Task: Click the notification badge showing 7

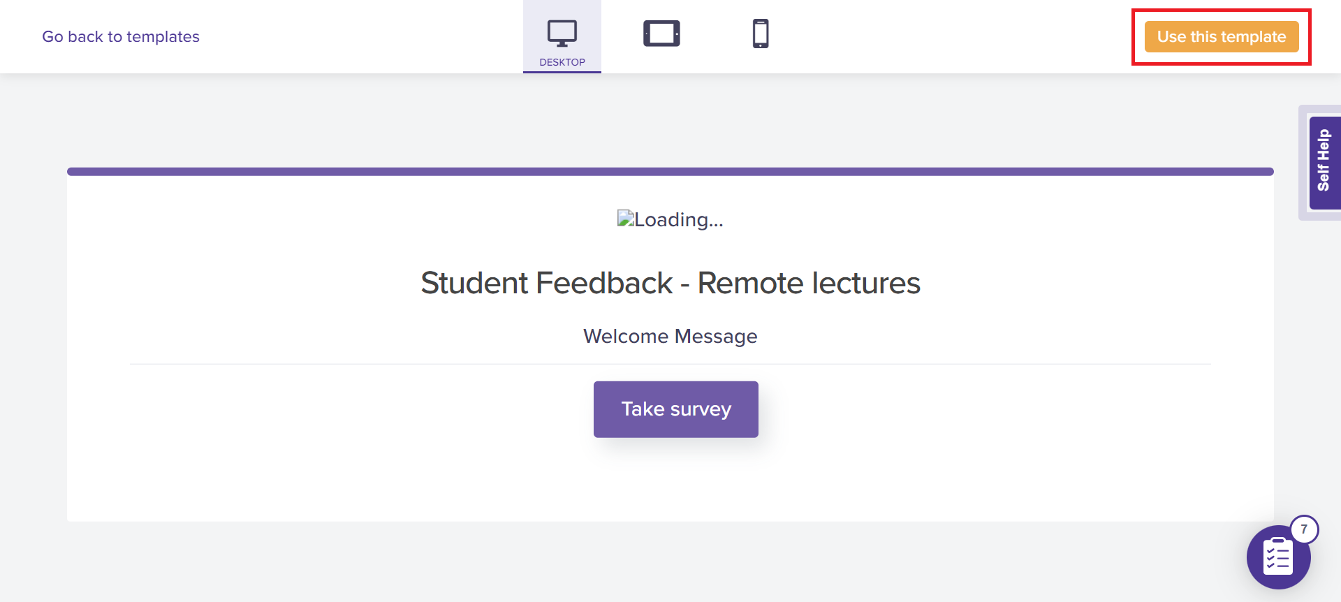Action: (1304, 529)
